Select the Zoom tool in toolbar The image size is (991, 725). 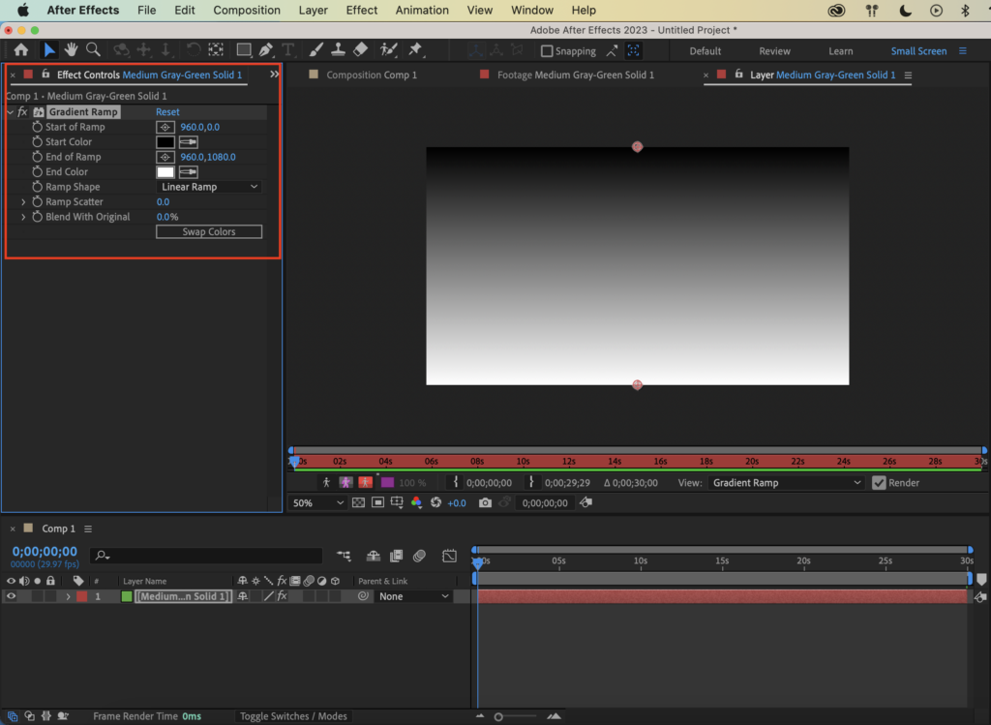[94, 50]
